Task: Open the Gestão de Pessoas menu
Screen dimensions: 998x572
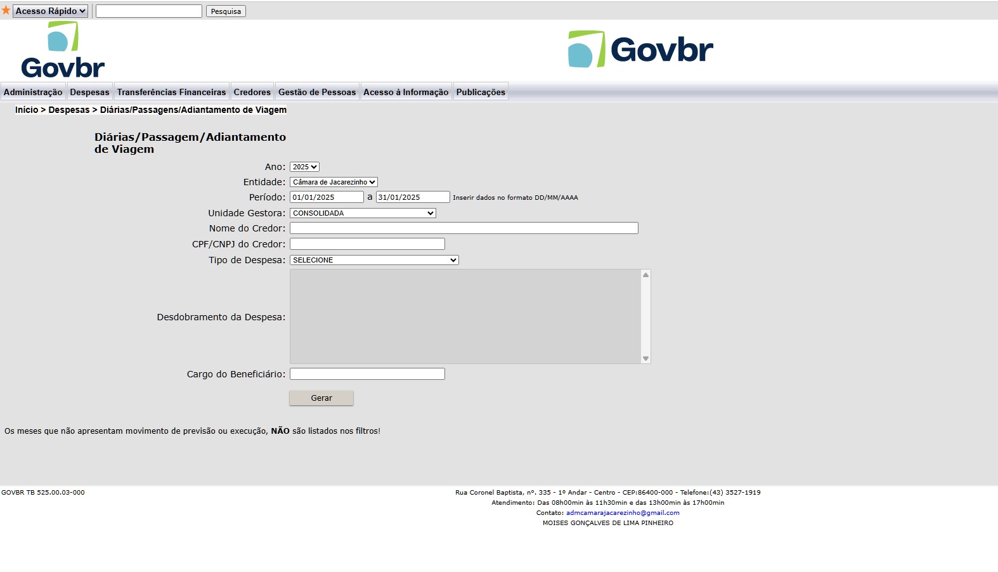Action: pyautogui.click(x=317, y=92)
